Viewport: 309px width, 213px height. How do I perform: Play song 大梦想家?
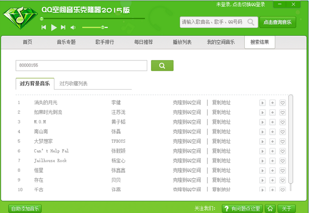pos(262,141)
